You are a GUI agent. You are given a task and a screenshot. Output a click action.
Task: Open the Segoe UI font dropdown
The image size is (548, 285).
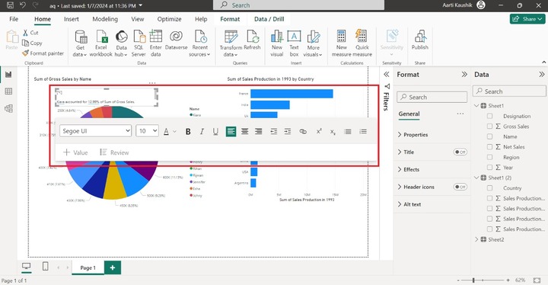click(x=95, y=131)
